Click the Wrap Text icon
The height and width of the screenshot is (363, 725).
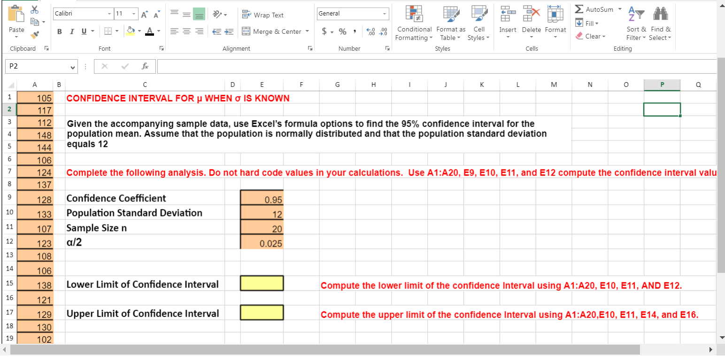click(x=247, y=14)
